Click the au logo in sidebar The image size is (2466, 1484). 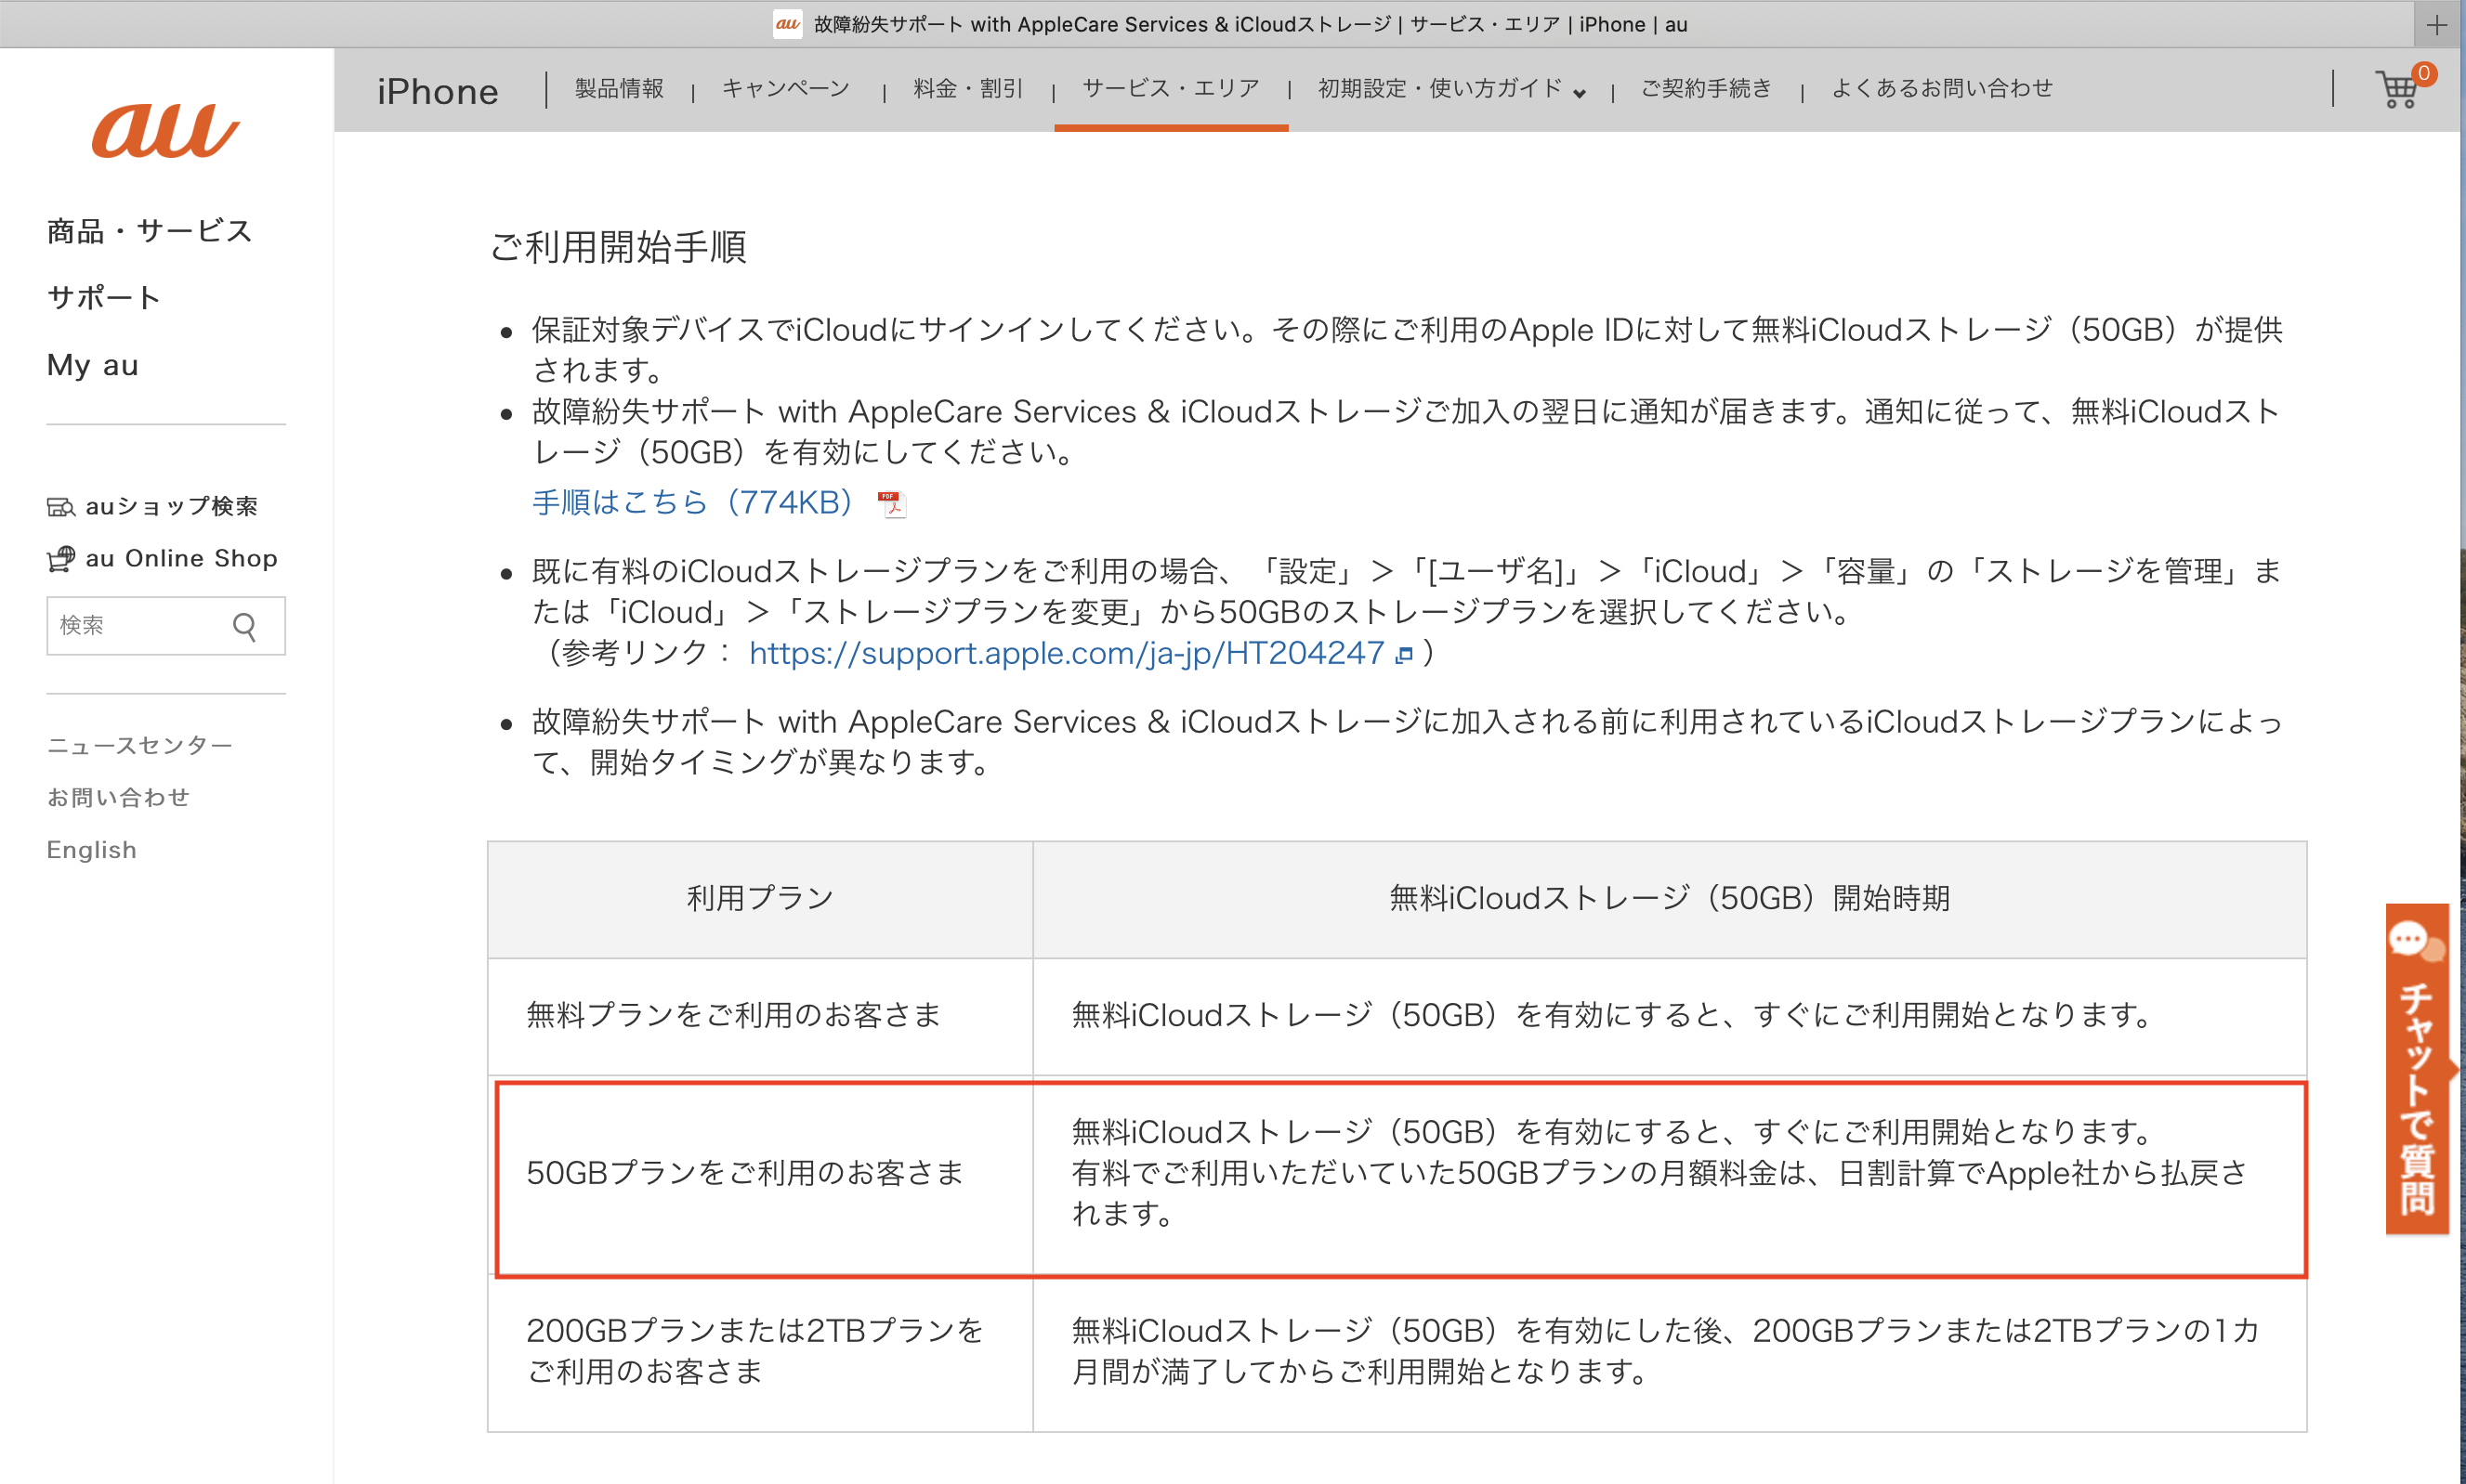pos(165,130)
